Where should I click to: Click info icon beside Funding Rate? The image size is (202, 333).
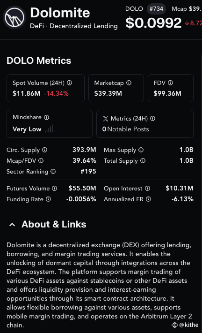[x=49, y=199]
